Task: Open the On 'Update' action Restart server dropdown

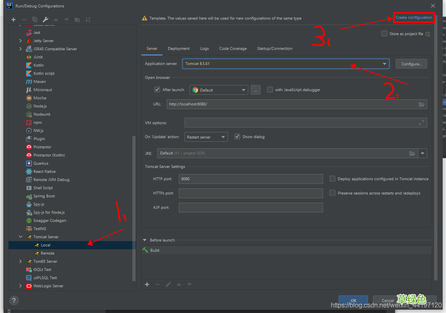Action: (206, 137)
